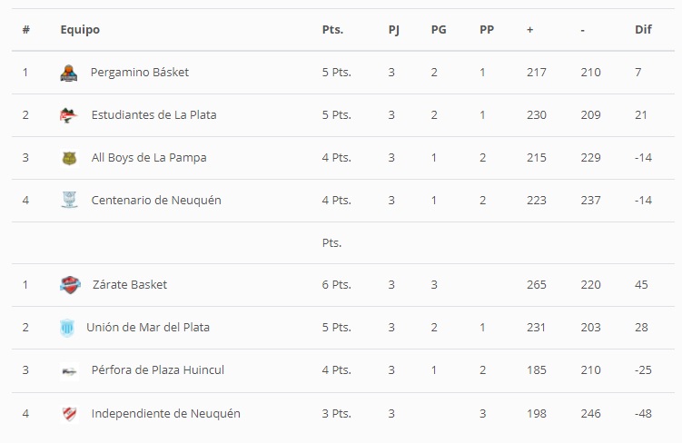Select the Independiente de Neuquén name
Viewport: 682px width, 443px height.
click(x=165, y=413)
